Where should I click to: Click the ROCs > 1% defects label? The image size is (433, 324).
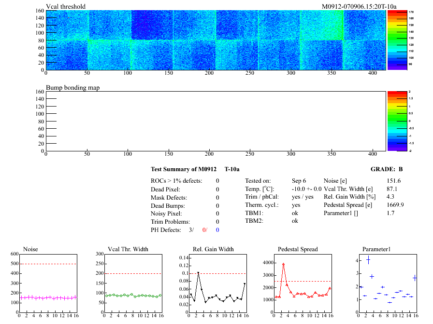click(176, 181)
